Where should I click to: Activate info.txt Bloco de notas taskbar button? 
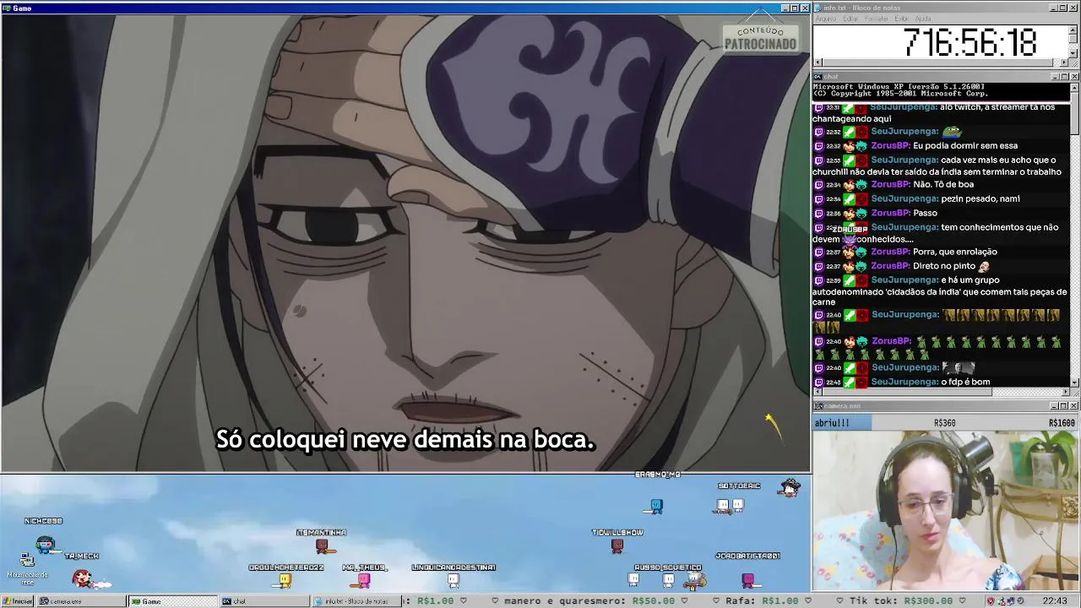[x=356, y=601]
